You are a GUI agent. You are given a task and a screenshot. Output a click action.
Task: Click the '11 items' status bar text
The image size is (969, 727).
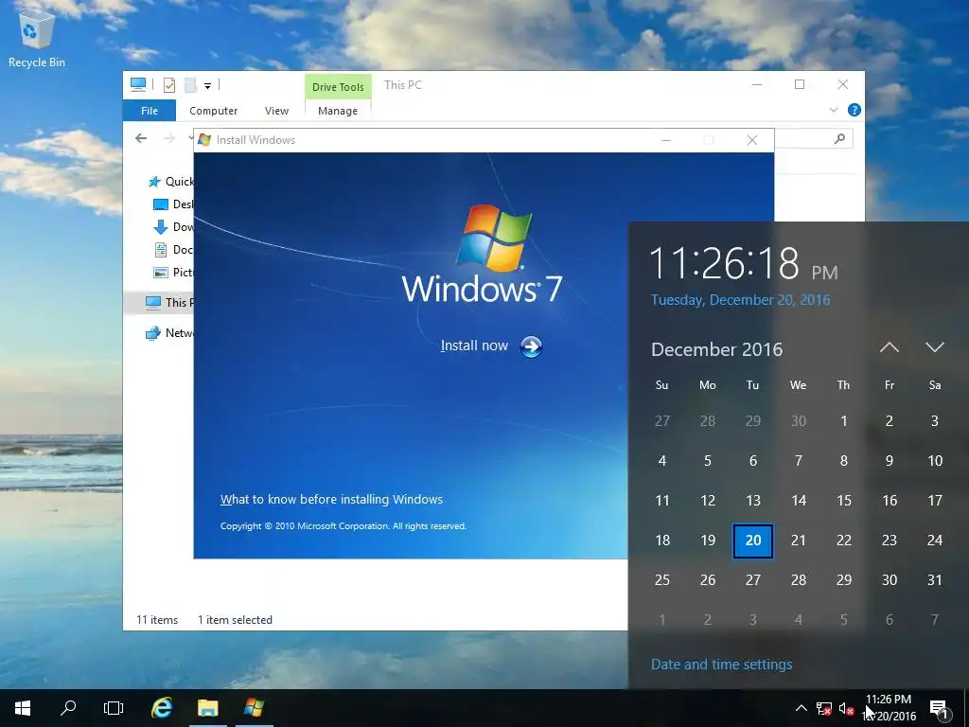click(x=157, y=620)
